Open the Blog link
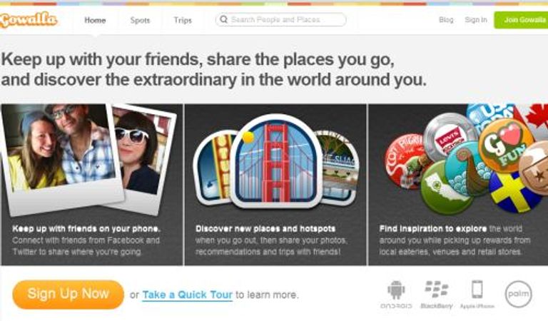Image resolution: width=548 pixels, height=321 pixels. point(446,20)
